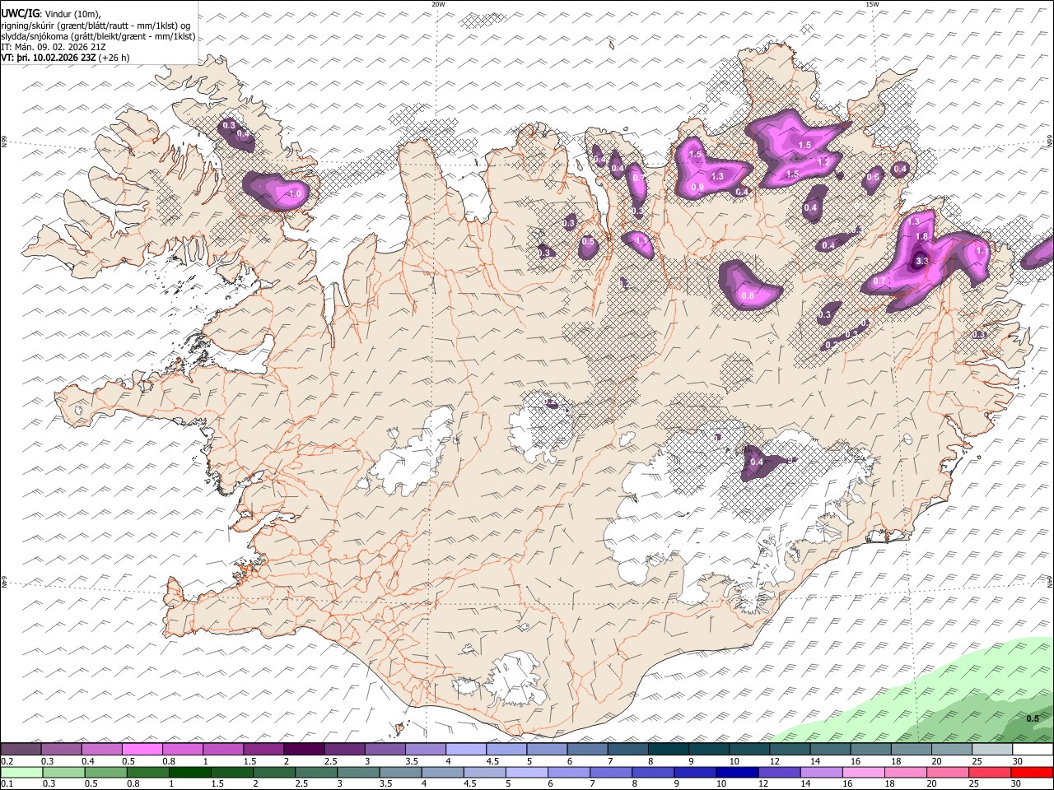Click the 0.4 value on the glacier
Screen dimensions: 1054x790
(757, 462)
